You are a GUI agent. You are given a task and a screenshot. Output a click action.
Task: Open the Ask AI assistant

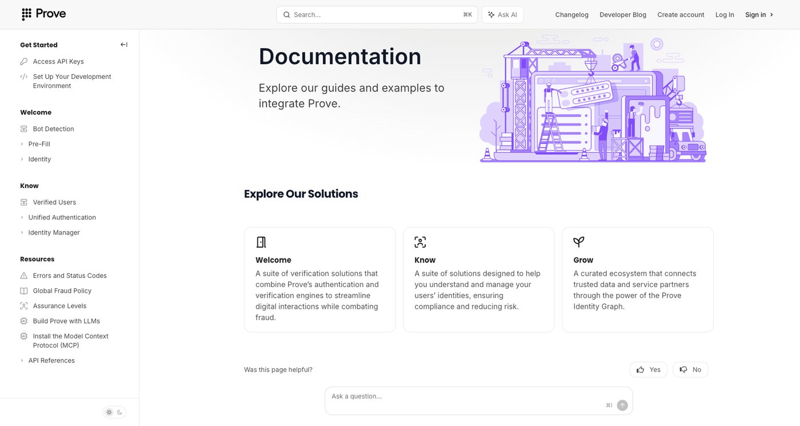(x=501, y=14)
